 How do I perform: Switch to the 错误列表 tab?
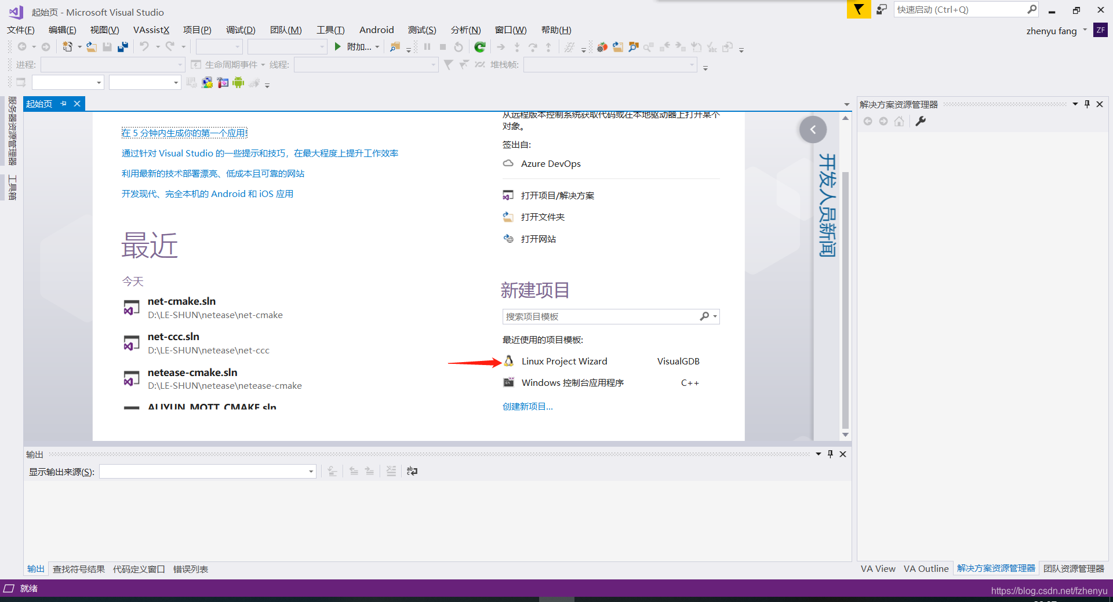point(191,569)
